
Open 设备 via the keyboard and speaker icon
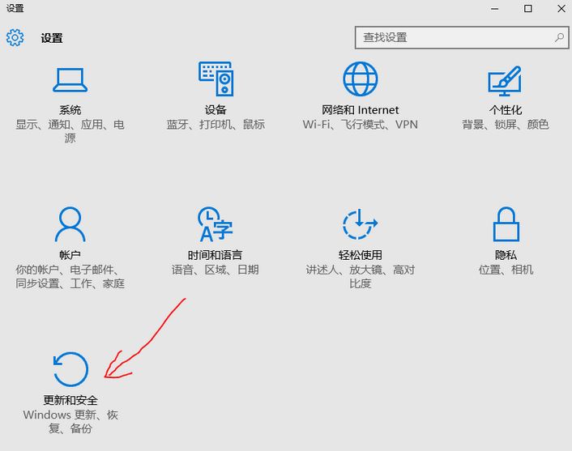216,79
